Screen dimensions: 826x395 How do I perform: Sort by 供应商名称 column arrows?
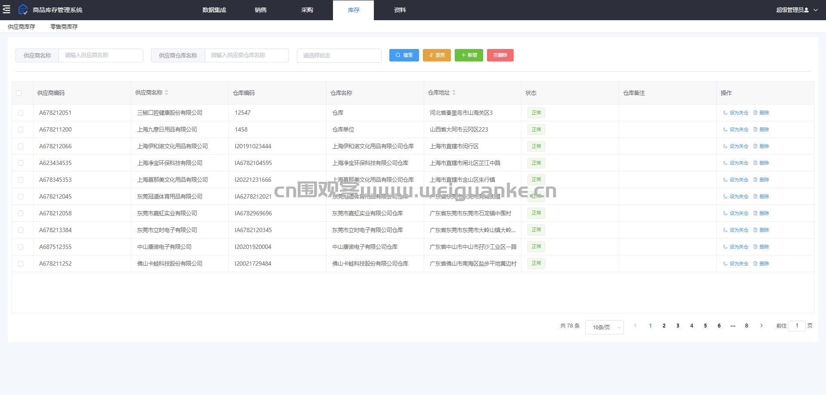coord(166,92)
